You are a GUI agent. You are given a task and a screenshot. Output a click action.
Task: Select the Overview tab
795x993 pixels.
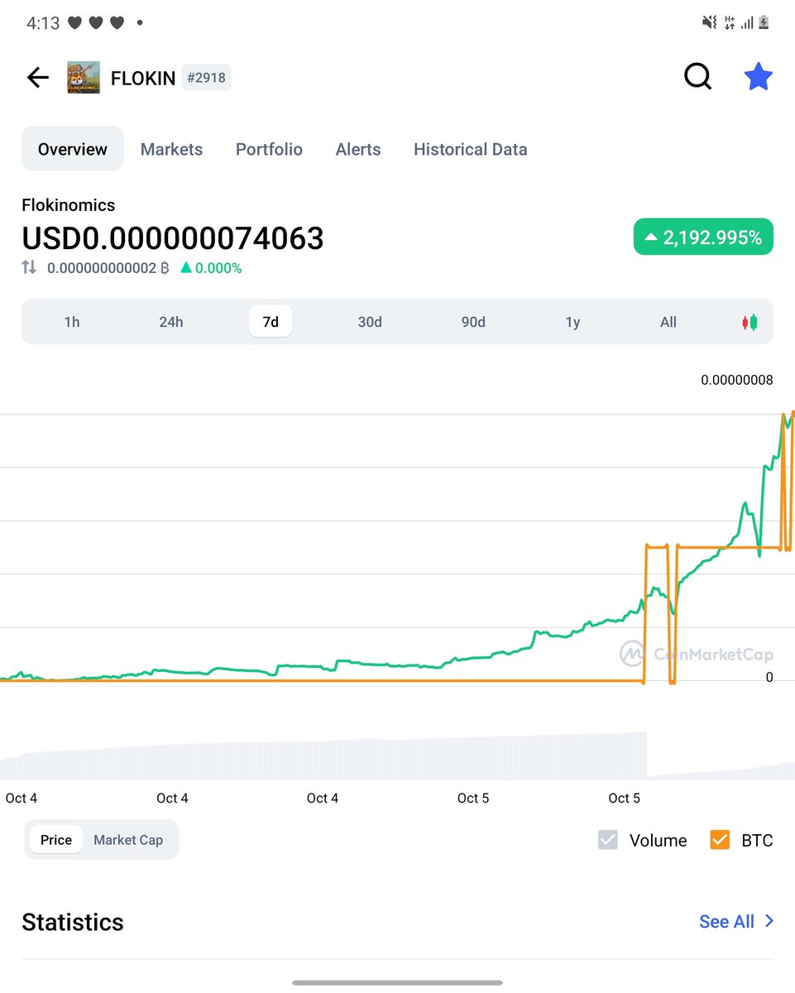pyautogui.click(x=73, y=149)
